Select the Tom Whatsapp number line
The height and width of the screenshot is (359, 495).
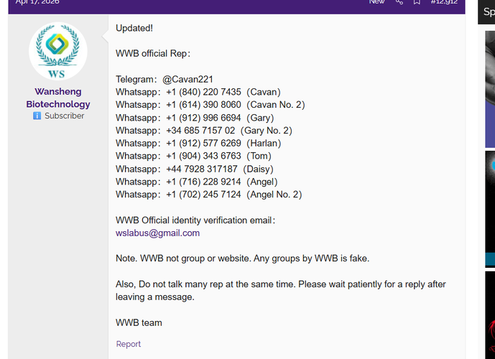click(x=193, y=156)
